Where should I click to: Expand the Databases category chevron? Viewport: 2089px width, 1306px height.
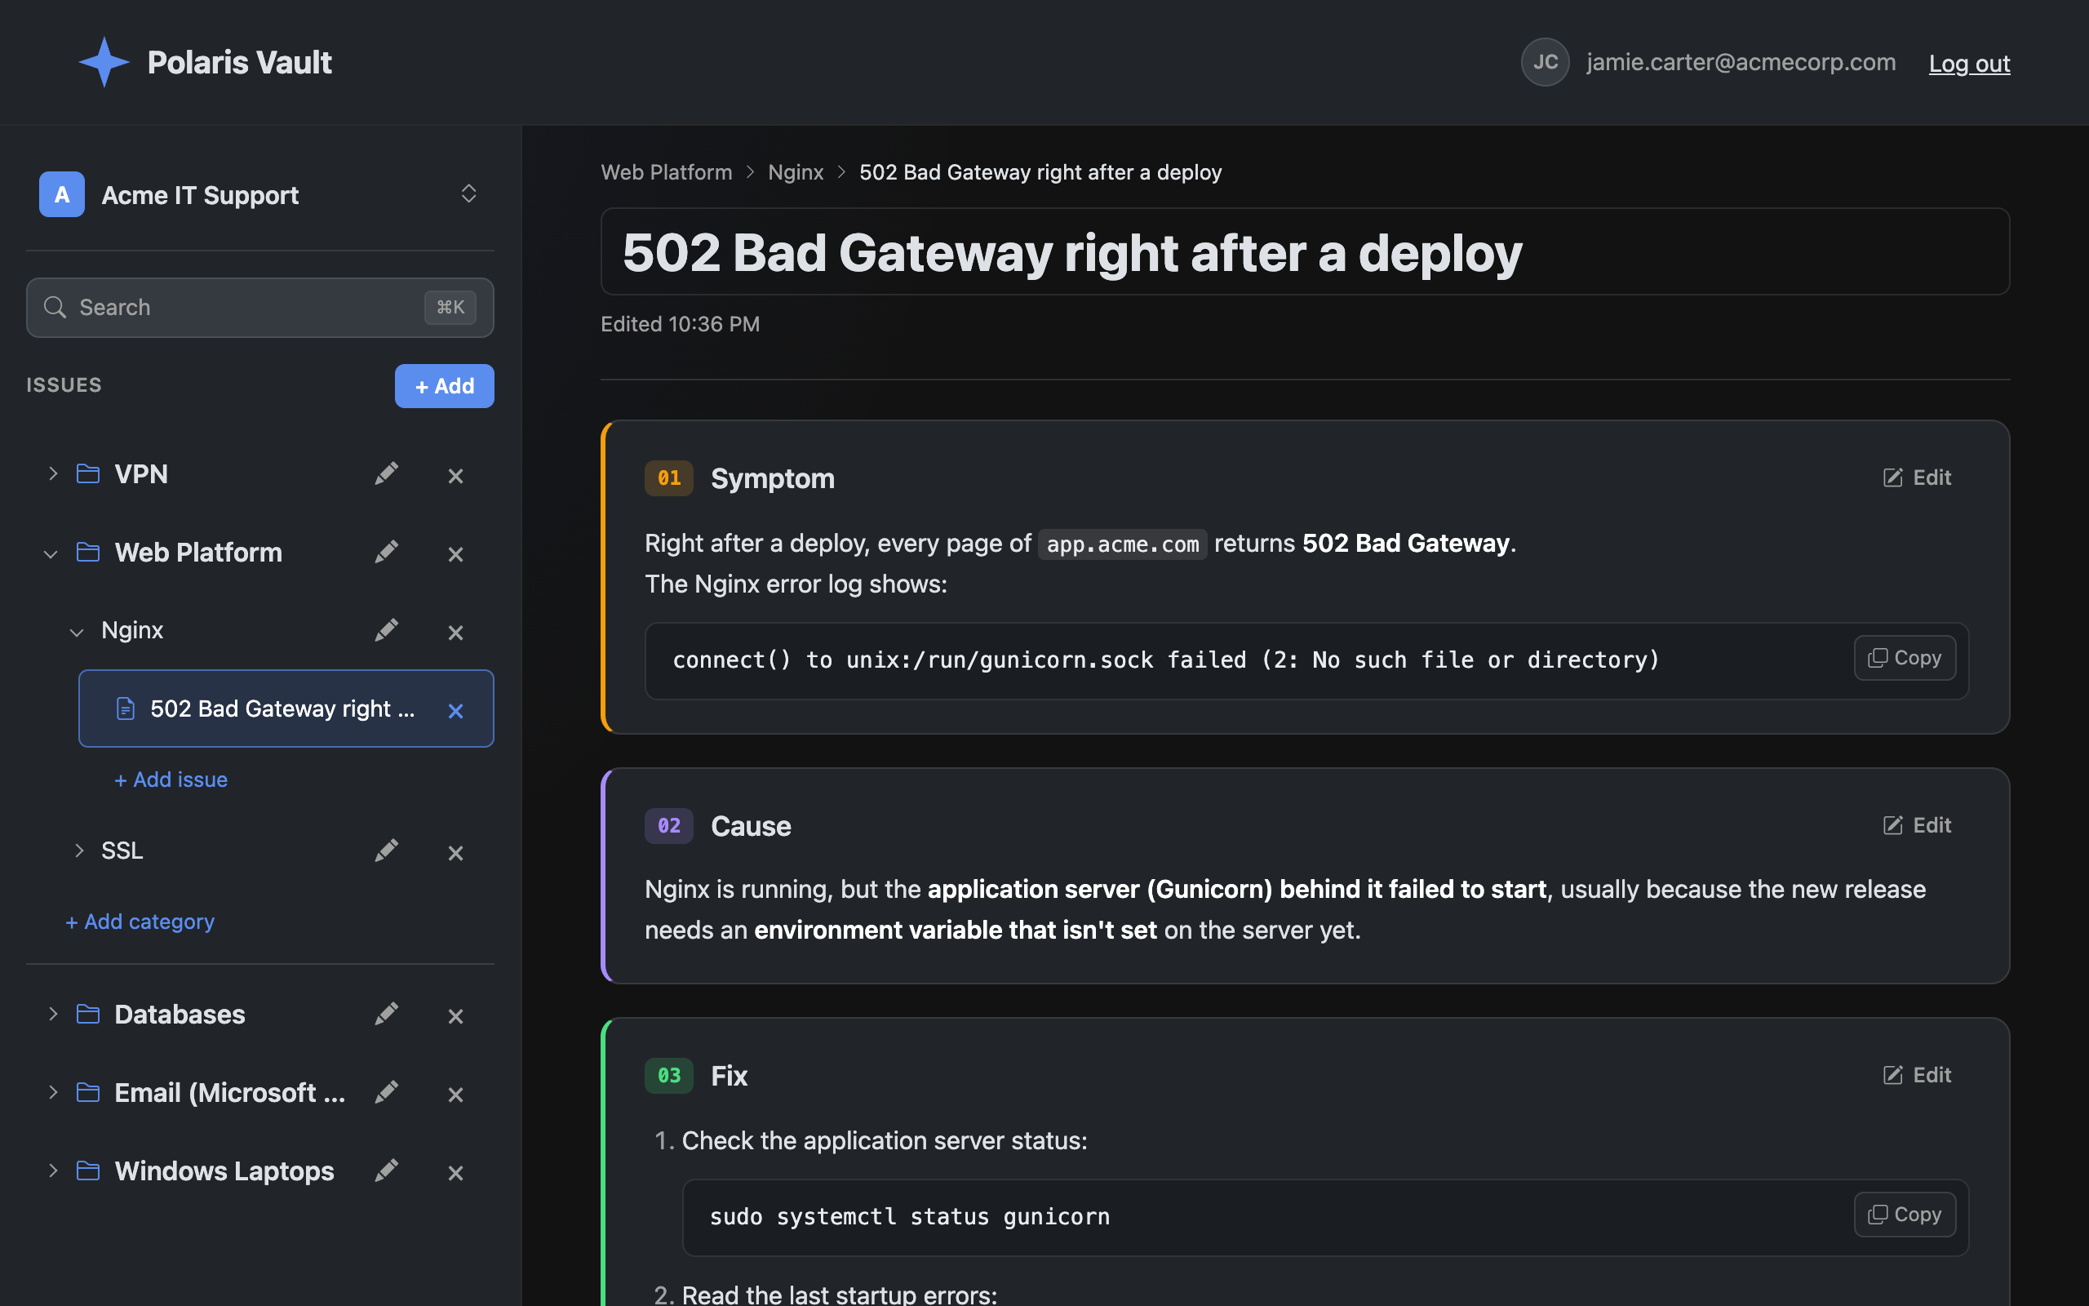pos(53,1014)
